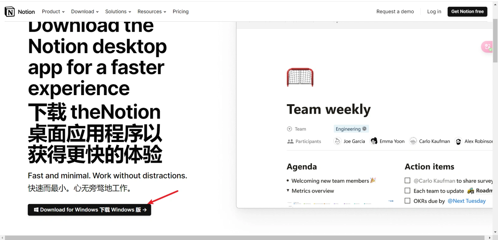Check the Each team to update box
Image resolution: width=498 pixels, height=240 pixels.
pos(407,190)
